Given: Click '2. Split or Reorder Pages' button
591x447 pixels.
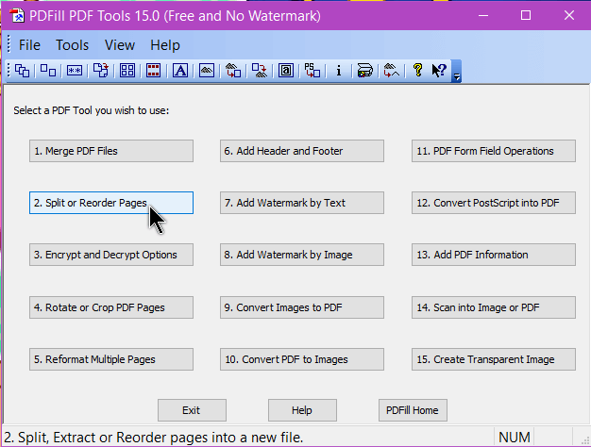Looking at the screenshot, I should [x=111, y=203].
